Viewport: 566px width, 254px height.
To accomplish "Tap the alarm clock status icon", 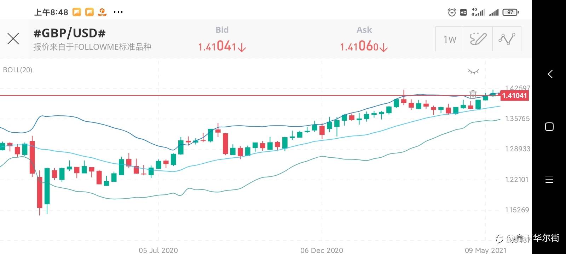I will pyautogui.click(x=452, y=12).
